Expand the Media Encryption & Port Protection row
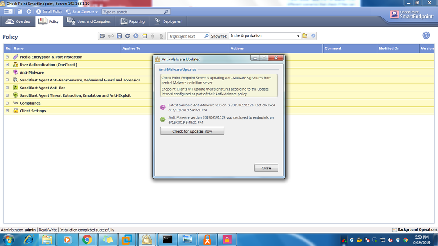This screenshot has width=438, height=246. 7,57
